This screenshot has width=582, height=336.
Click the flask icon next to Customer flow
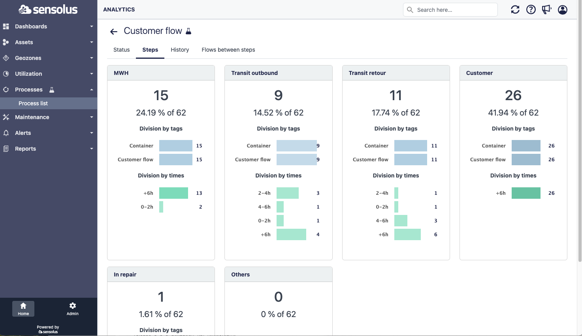pyautogui.click(x=188, y=31)
